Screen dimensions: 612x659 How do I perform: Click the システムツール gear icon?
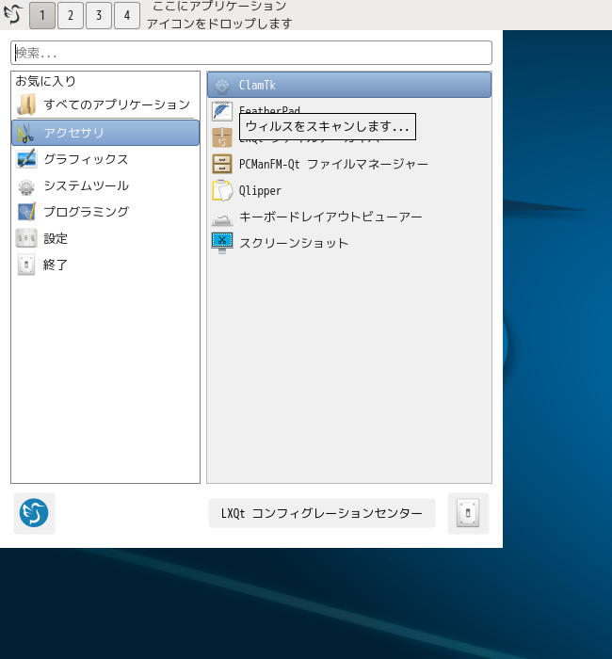pyautogui.click(x=26, y=186)
